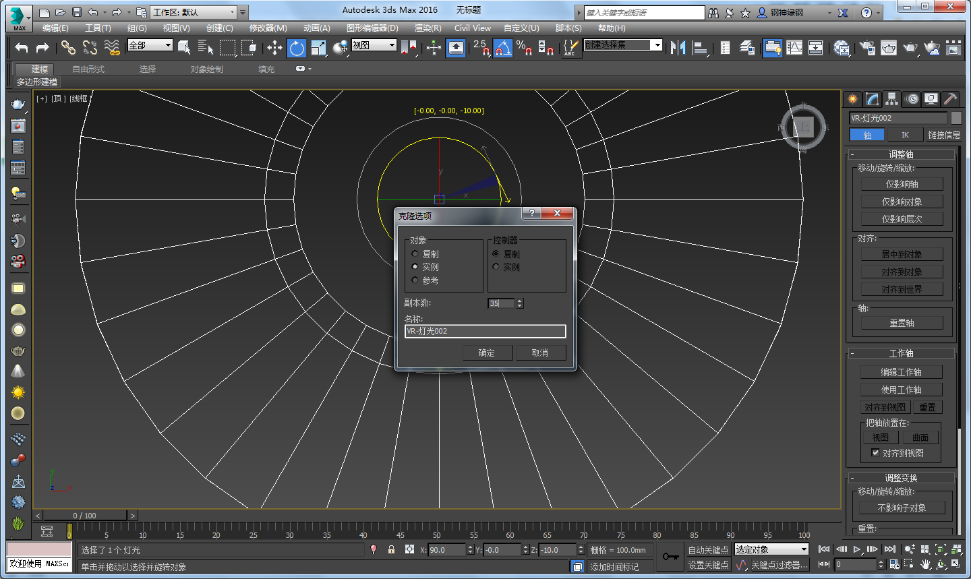Viewport: 971px width, 579px height.
Task: Open the Render Setup dialog
Action: coord(868,47)
